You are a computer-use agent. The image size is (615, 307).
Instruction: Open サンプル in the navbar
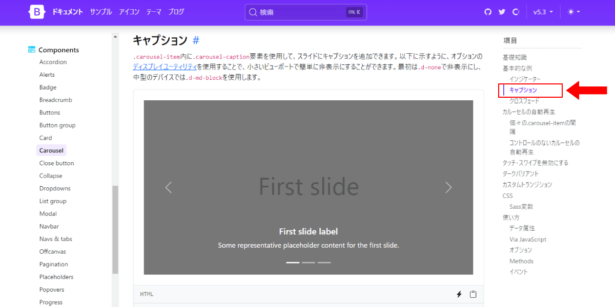click(x=101, y=12)
